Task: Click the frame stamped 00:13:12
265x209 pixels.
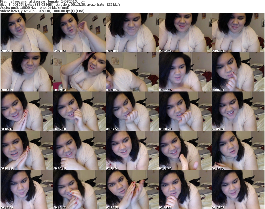Action: pos(80,189)
